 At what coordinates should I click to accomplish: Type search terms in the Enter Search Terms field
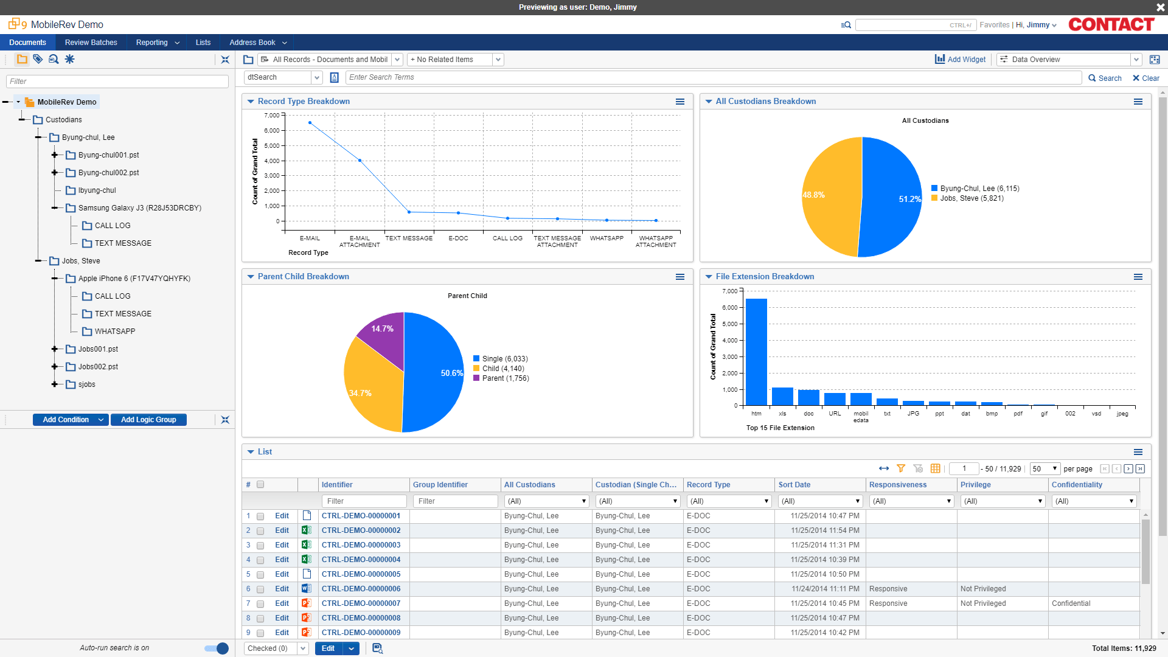(547, 77)
